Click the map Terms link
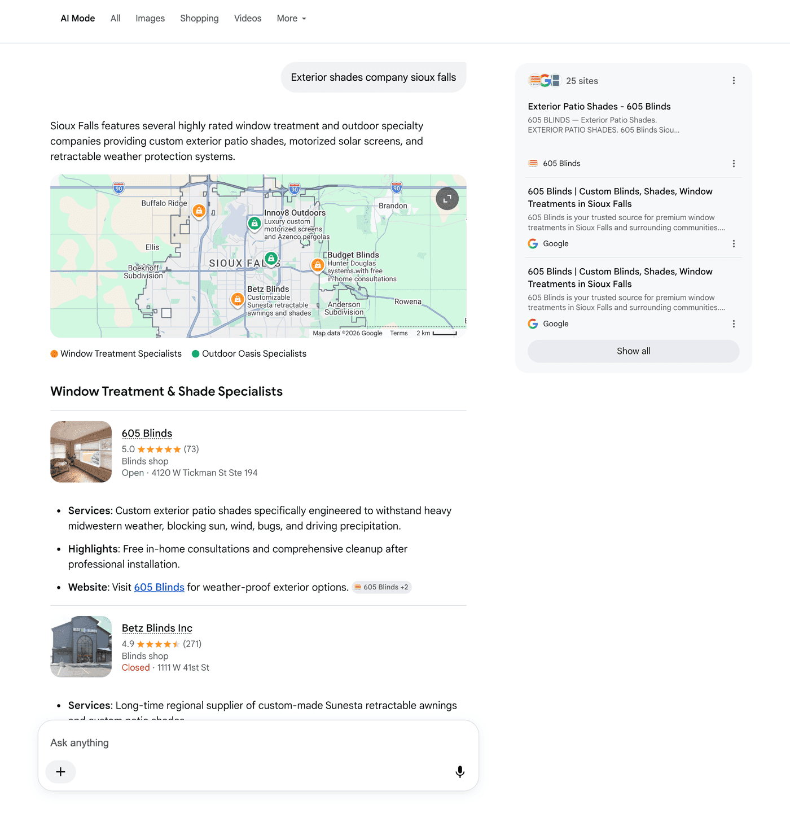Image resolution: width=790 pixels, height=813 pixels. point(398,333)
